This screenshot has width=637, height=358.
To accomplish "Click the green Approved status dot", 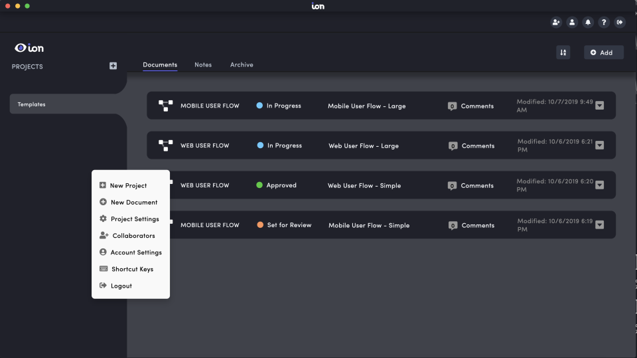I will 259,185.
